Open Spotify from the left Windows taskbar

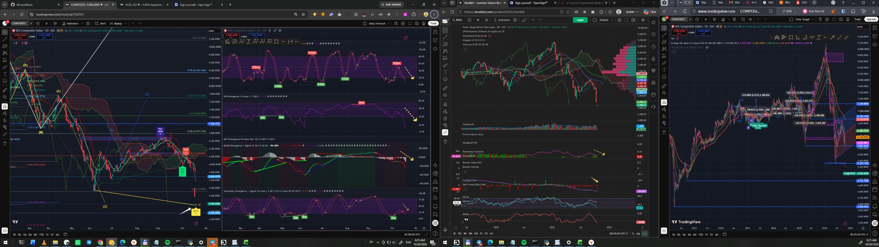(x=167, y=243)
